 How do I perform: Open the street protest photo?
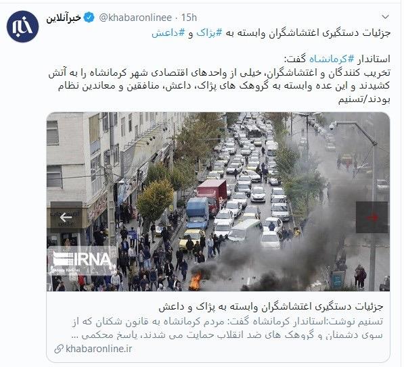[218, 202]
